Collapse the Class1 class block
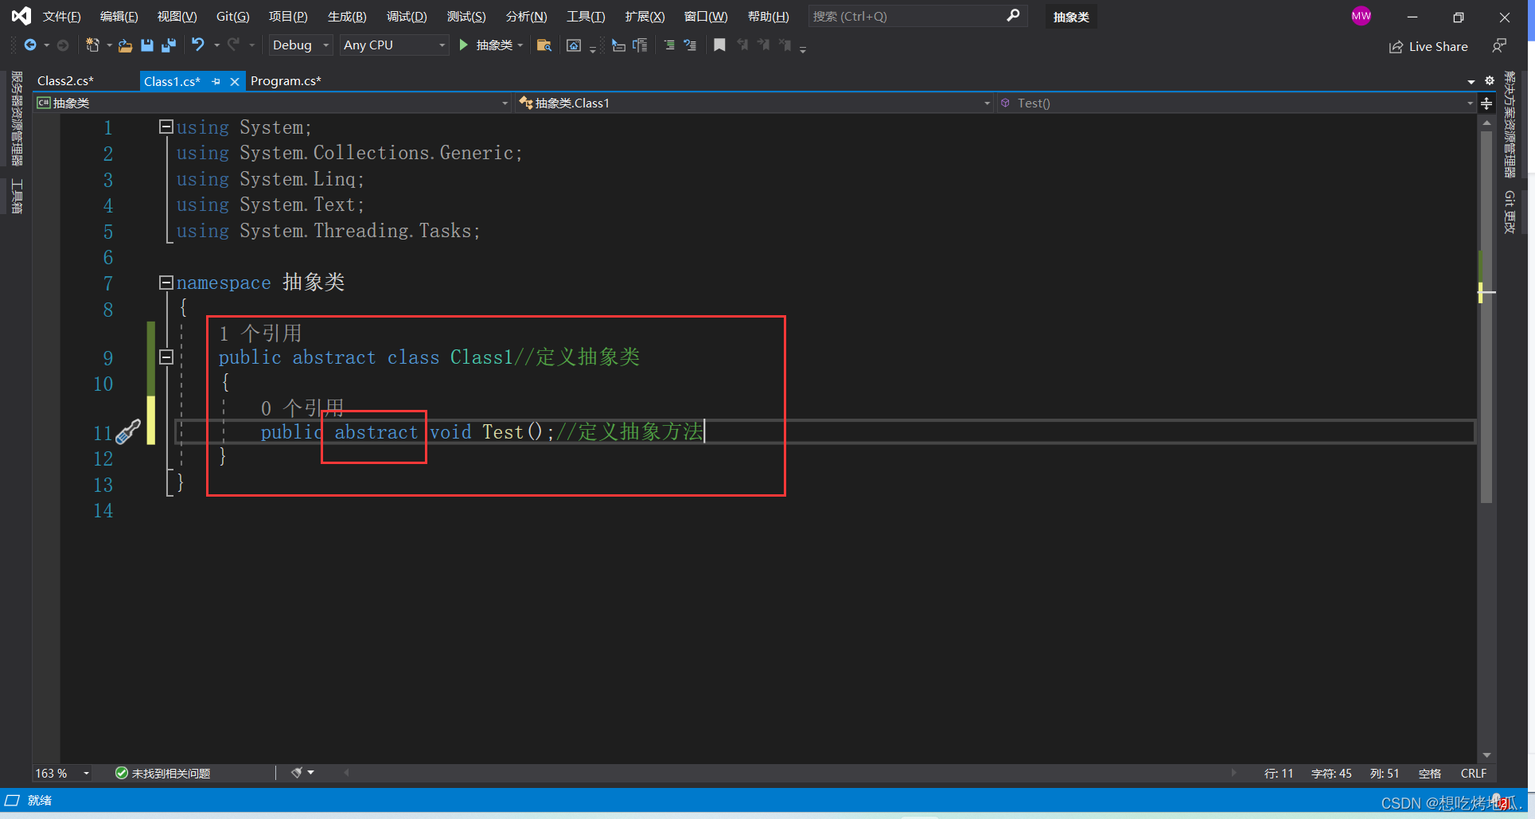 point(166,357)
